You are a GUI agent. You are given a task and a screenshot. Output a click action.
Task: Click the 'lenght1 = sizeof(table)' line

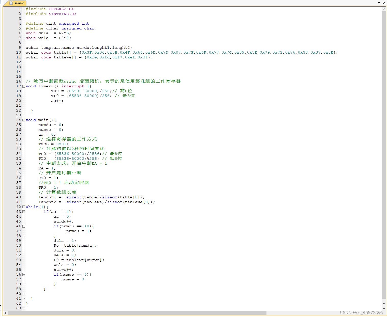click(x=92, y=197)
